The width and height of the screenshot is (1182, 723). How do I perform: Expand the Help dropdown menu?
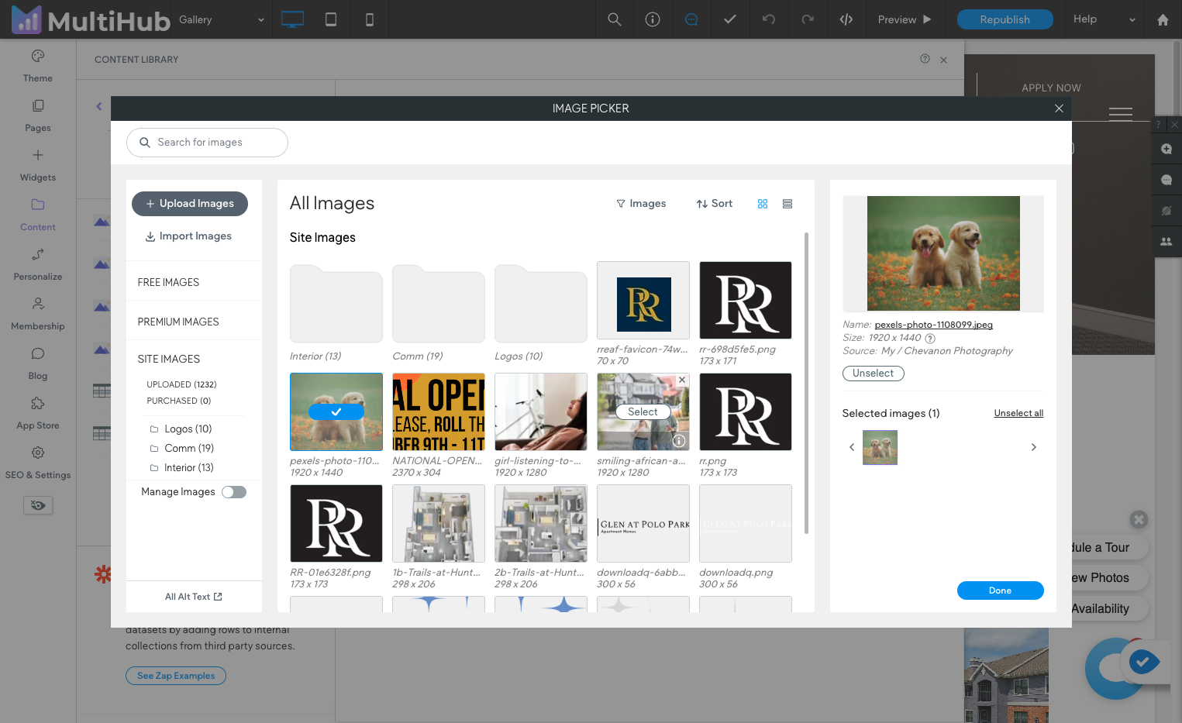tap(1104, 19)
